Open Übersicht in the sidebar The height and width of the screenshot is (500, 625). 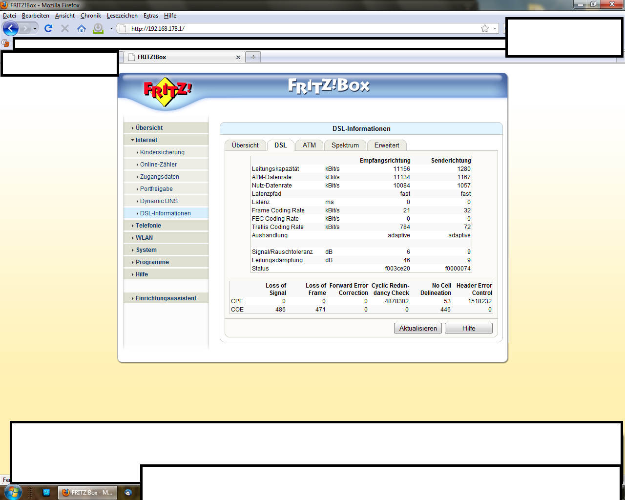coord(166,128)
